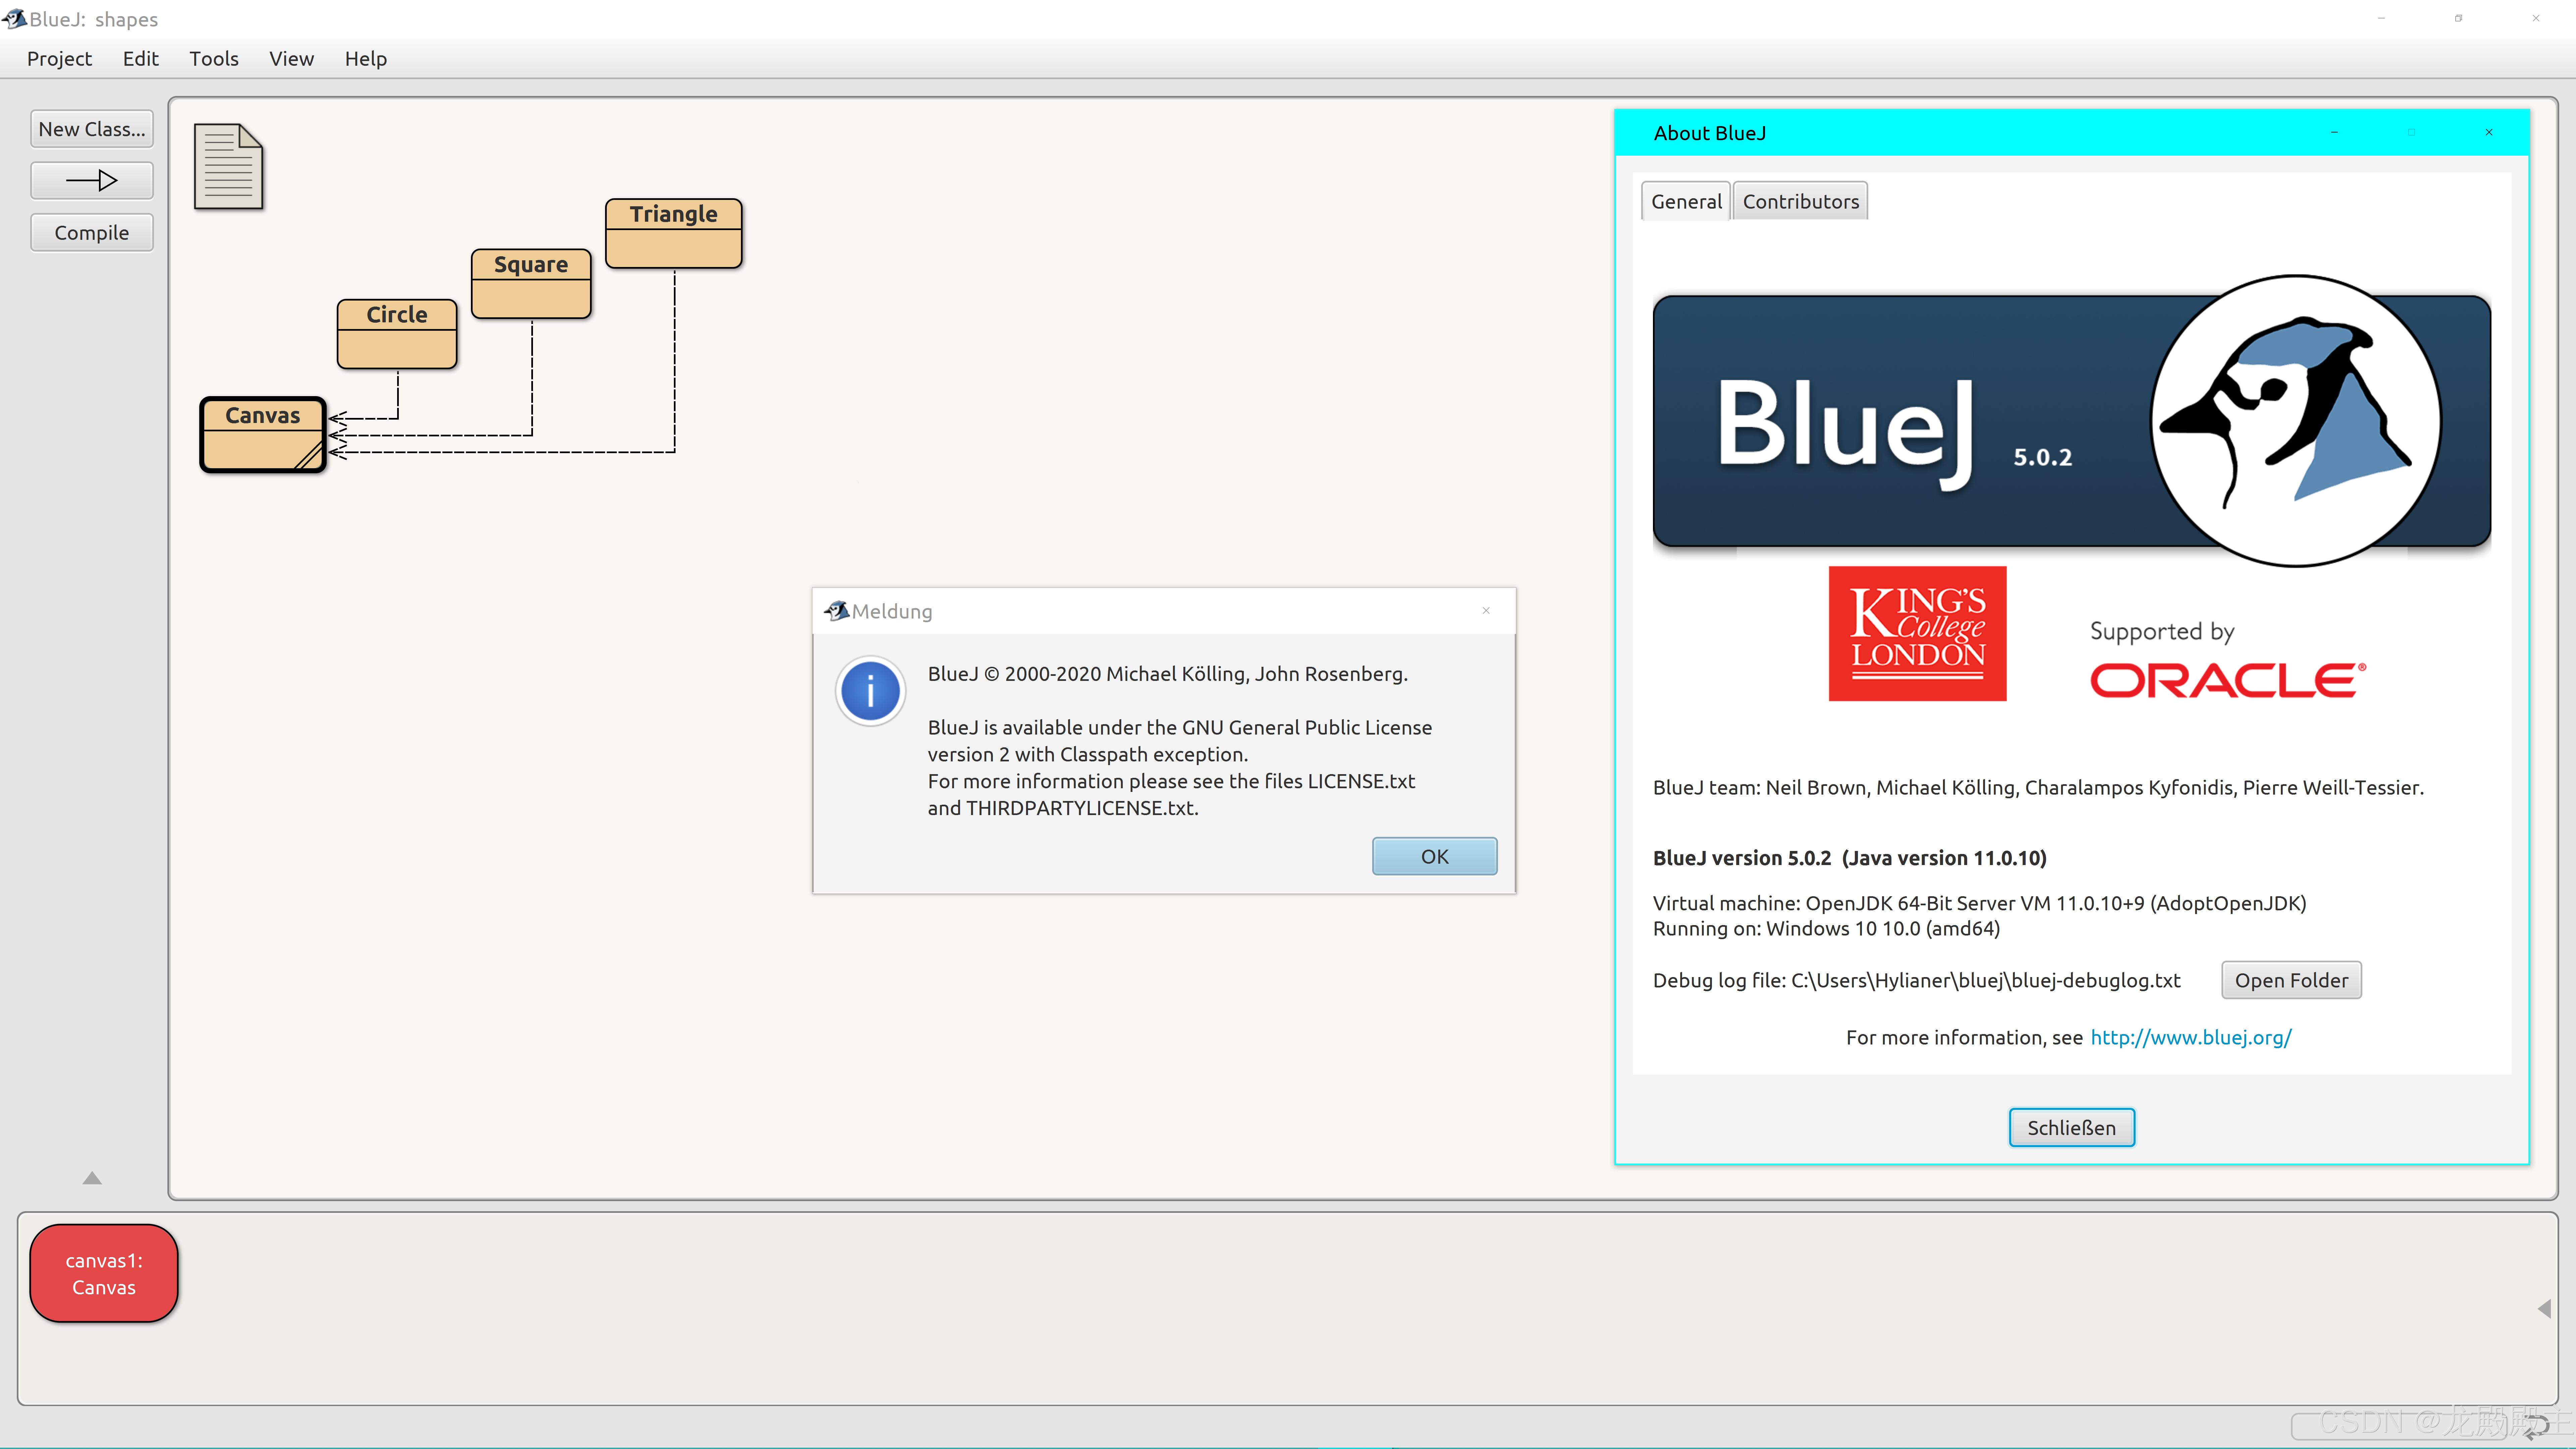
Task: Open the Edit menu
Action: coord(140,58)
